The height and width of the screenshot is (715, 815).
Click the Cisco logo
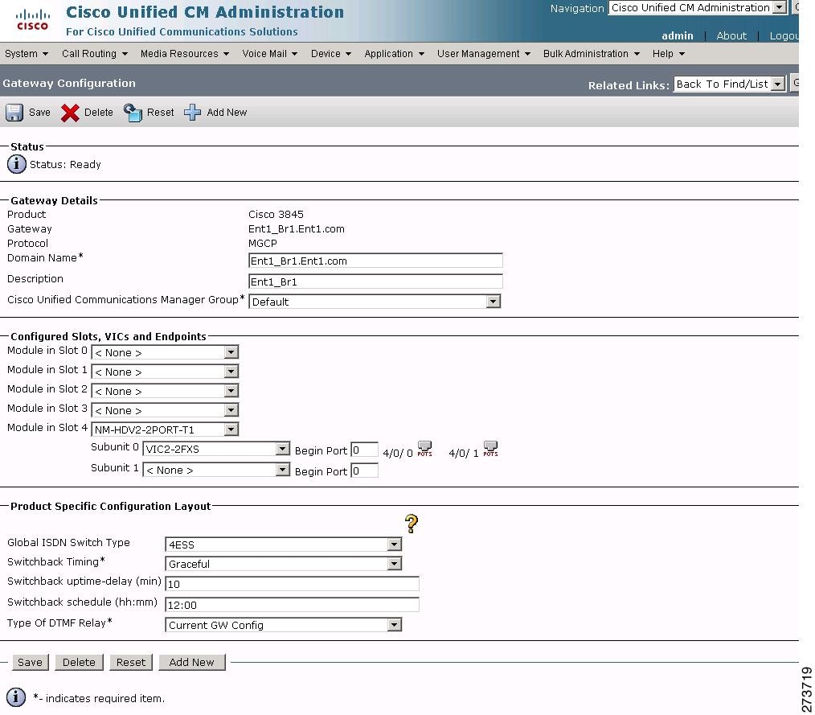[x=32, y=20]
